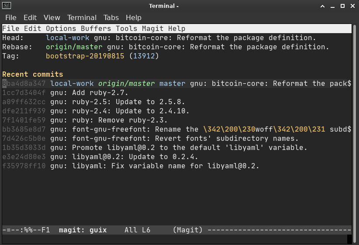The image size is (359, 245).
Task: Close the Terminal window
Action: (x=352, y=6)
